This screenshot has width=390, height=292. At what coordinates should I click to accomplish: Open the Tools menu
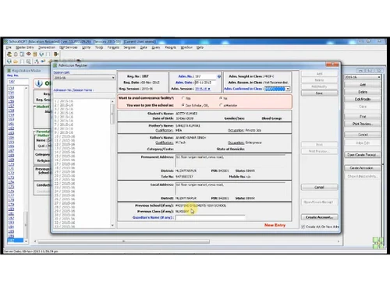click(99, 47)
